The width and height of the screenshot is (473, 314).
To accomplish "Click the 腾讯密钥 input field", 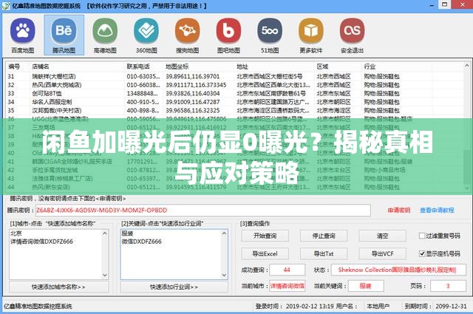I will tap(203, 211).
